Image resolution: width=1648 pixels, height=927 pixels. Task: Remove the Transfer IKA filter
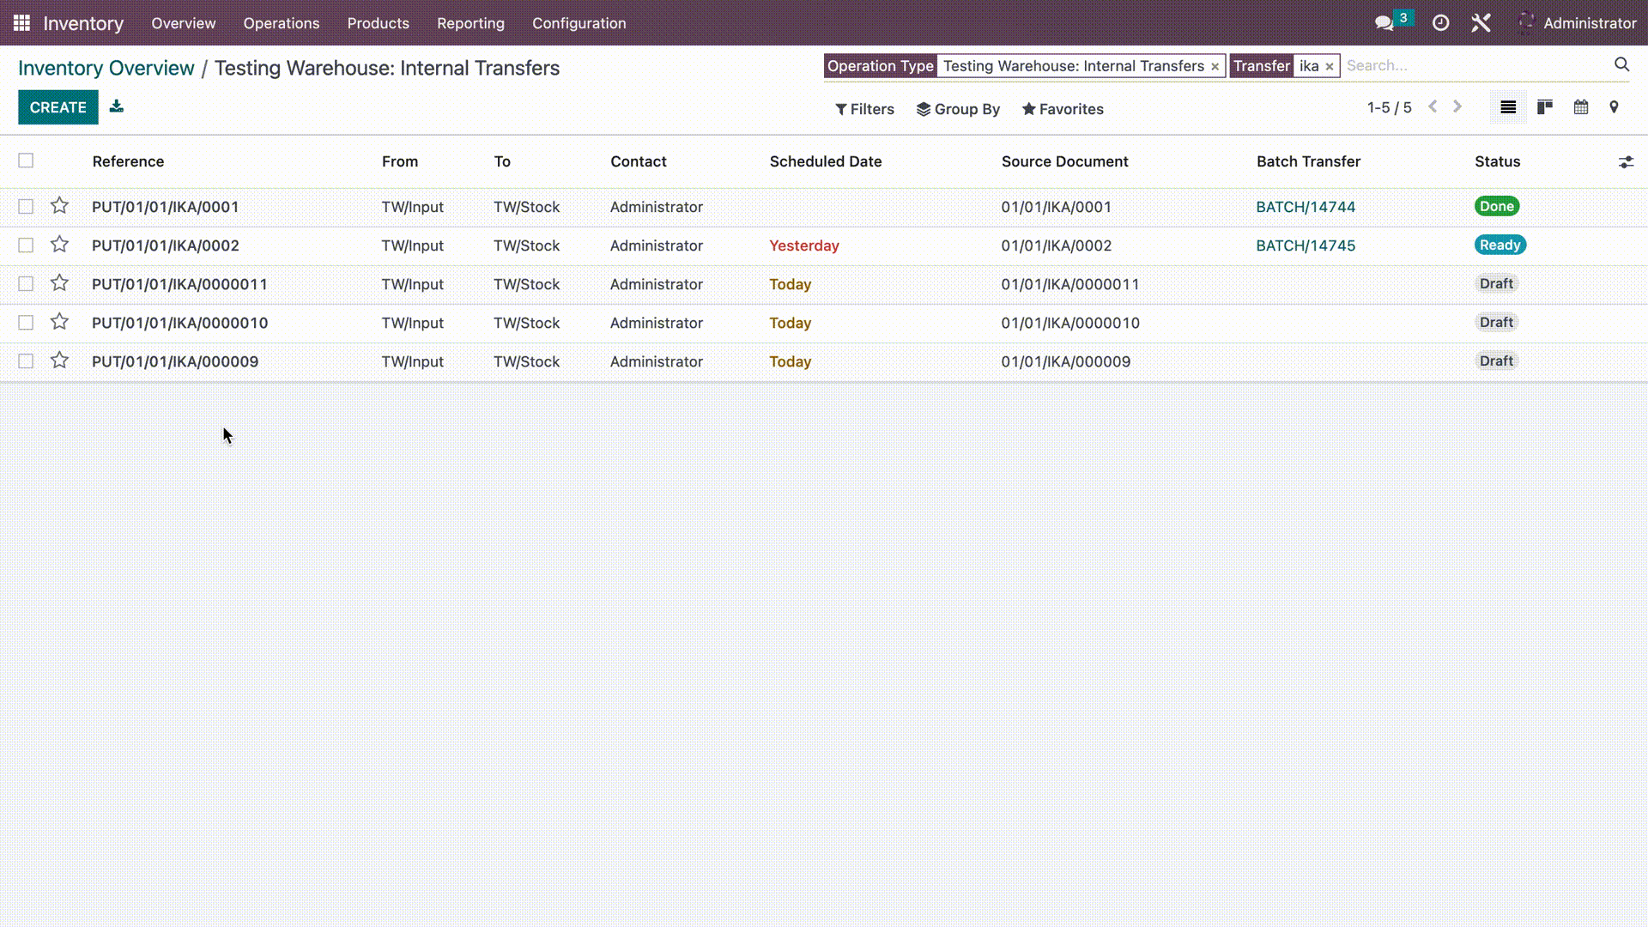point(1330,65)
